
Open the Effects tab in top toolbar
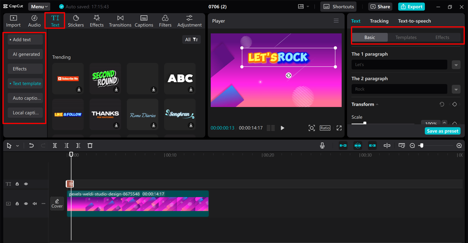[97, 21]
